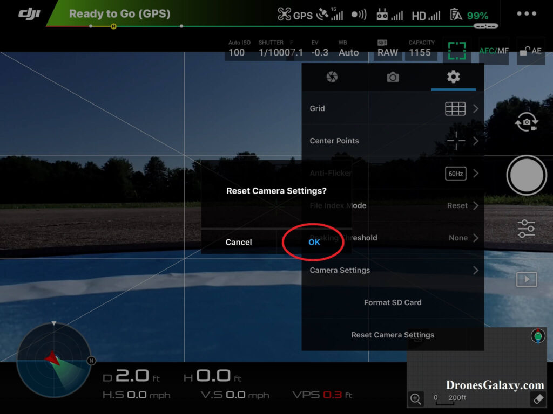The height and width of the screenshot is (414, 553).
Task: Tap crosshair icon in Center Points row
Action: click(x=456, y=141)
